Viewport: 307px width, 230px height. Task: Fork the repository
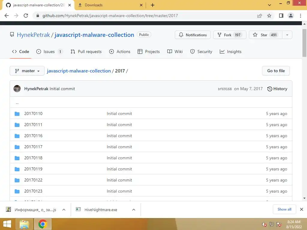tap(230, 35)
